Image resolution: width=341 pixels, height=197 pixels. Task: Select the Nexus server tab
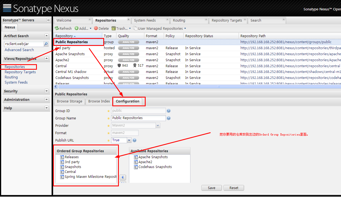(10, 27)
